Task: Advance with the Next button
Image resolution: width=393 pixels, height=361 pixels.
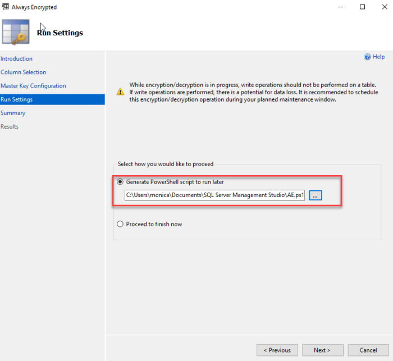Action: [322, 350]
